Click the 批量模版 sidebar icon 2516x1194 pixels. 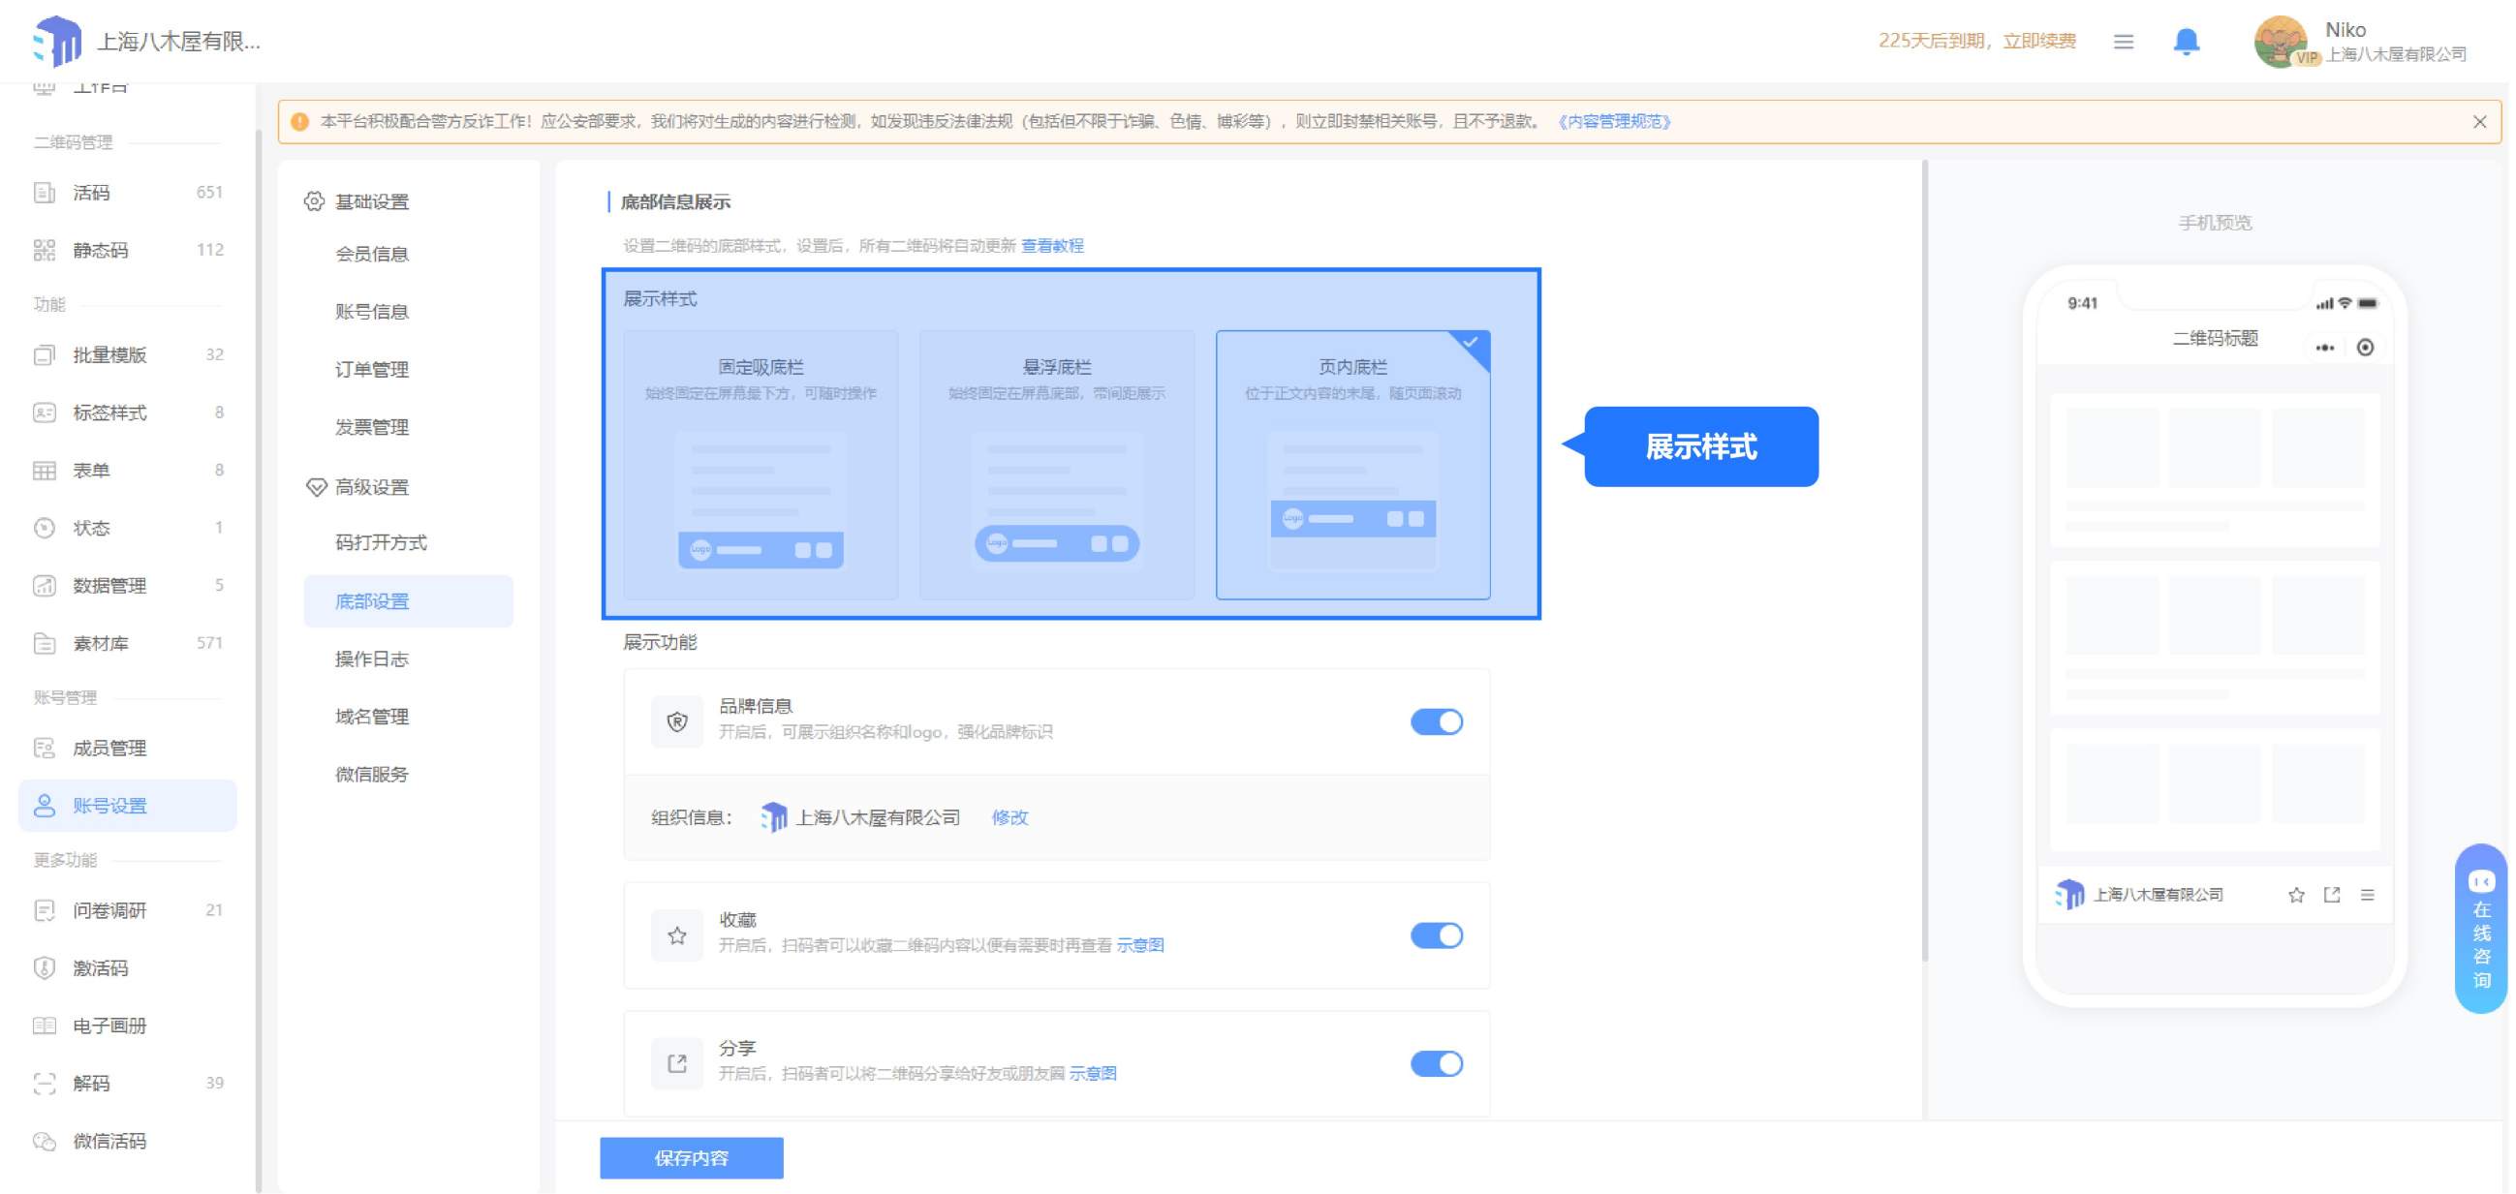point(44,354)
